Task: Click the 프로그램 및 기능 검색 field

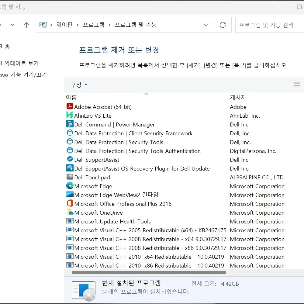Action: click(x=269, y=25)
